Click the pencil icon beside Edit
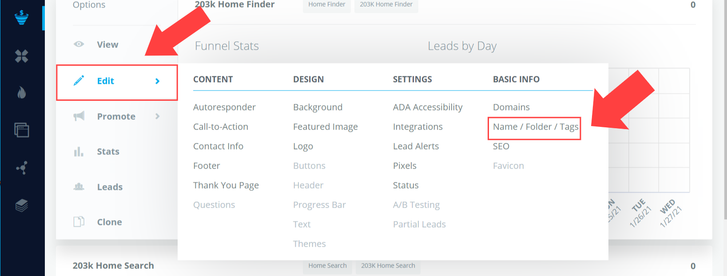Screen dimensions: 727x276 pos(79,80)
